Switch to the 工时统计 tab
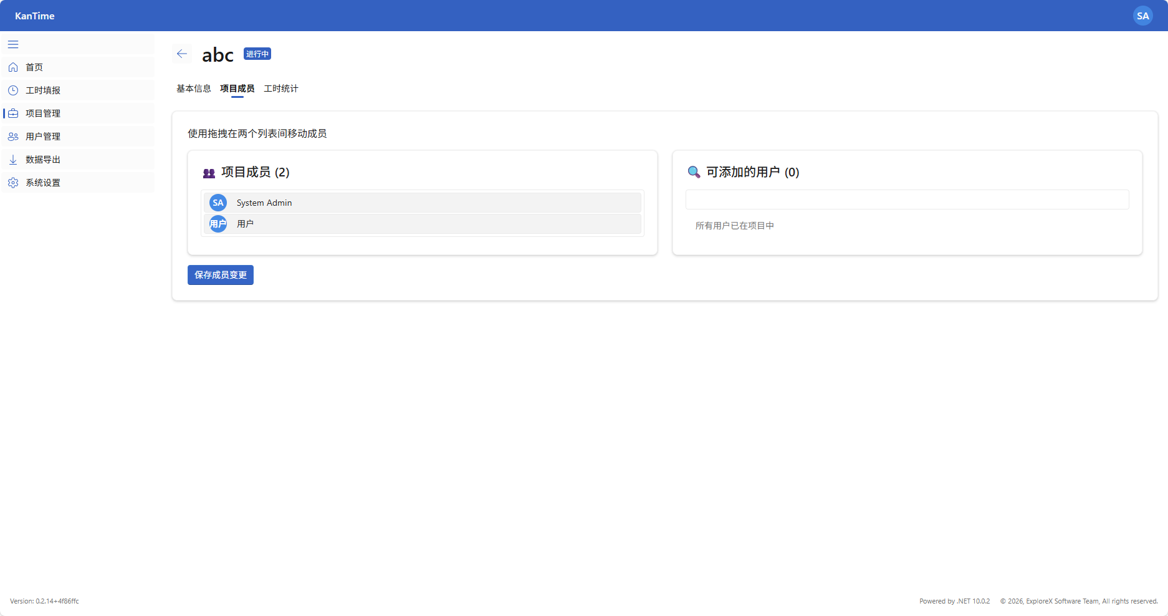1168x616 pixels. click(280, 89)
